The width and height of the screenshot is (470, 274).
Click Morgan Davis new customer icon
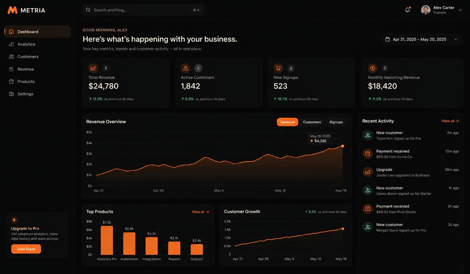click(x=368, y=227)
